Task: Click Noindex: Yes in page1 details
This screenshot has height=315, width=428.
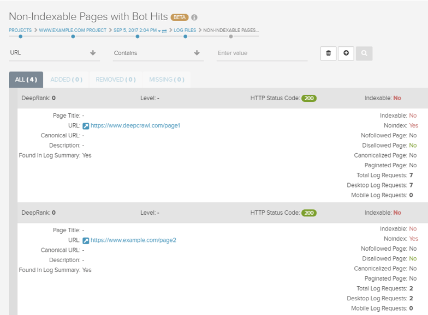Action: (401, 125)
